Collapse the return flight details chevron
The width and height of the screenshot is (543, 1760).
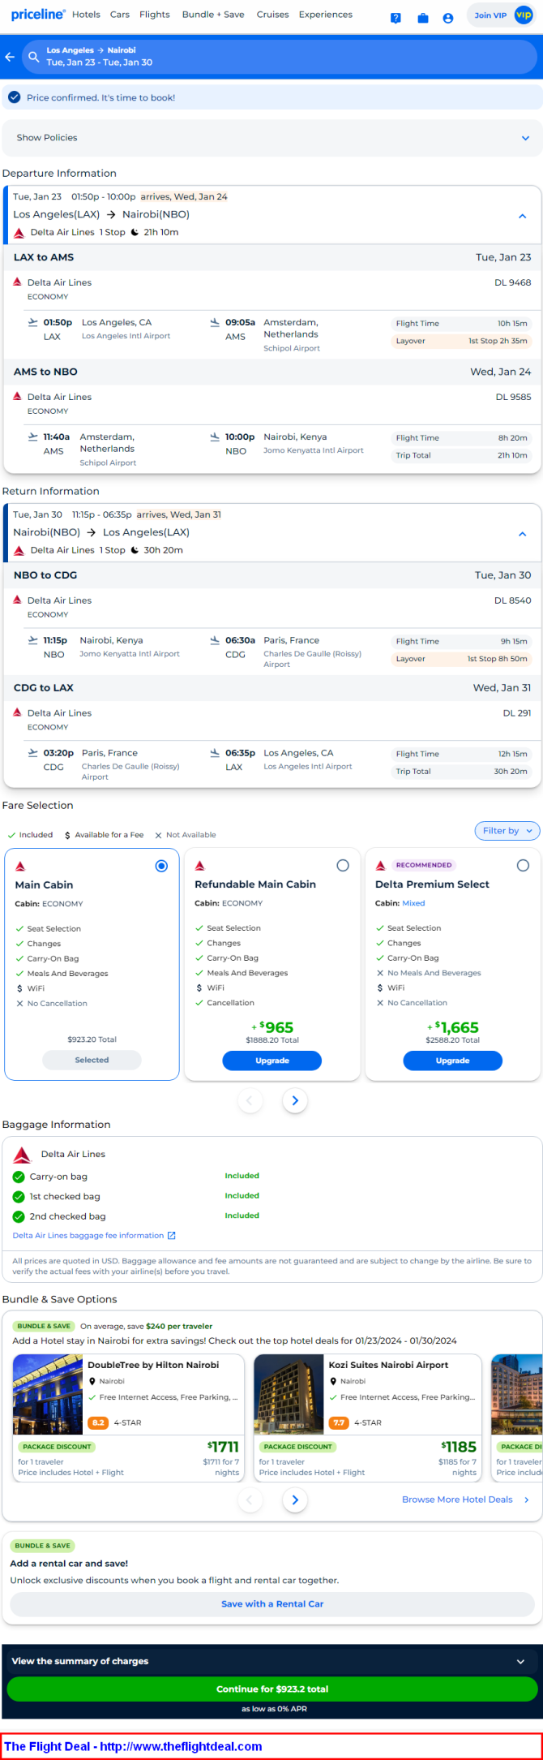(x=523, y=534)
